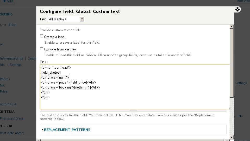Close the Configure field dialog

click(238, 9)
